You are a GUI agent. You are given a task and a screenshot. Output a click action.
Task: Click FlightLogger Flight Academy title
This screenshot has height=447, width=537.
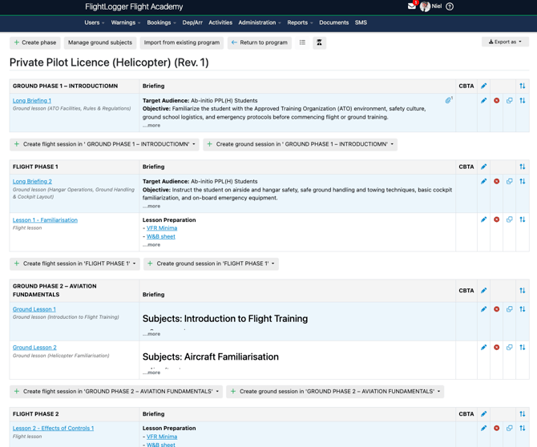click(x=134, y=7)
